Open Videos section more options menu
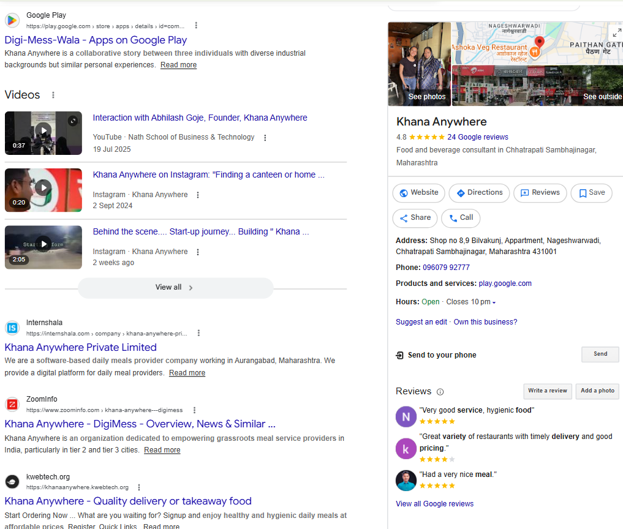Screen dimensions: 623x529 pos(53,95)
